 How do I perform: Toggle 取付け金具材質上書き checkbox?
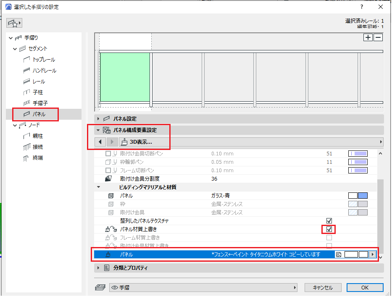coord(329,246)
